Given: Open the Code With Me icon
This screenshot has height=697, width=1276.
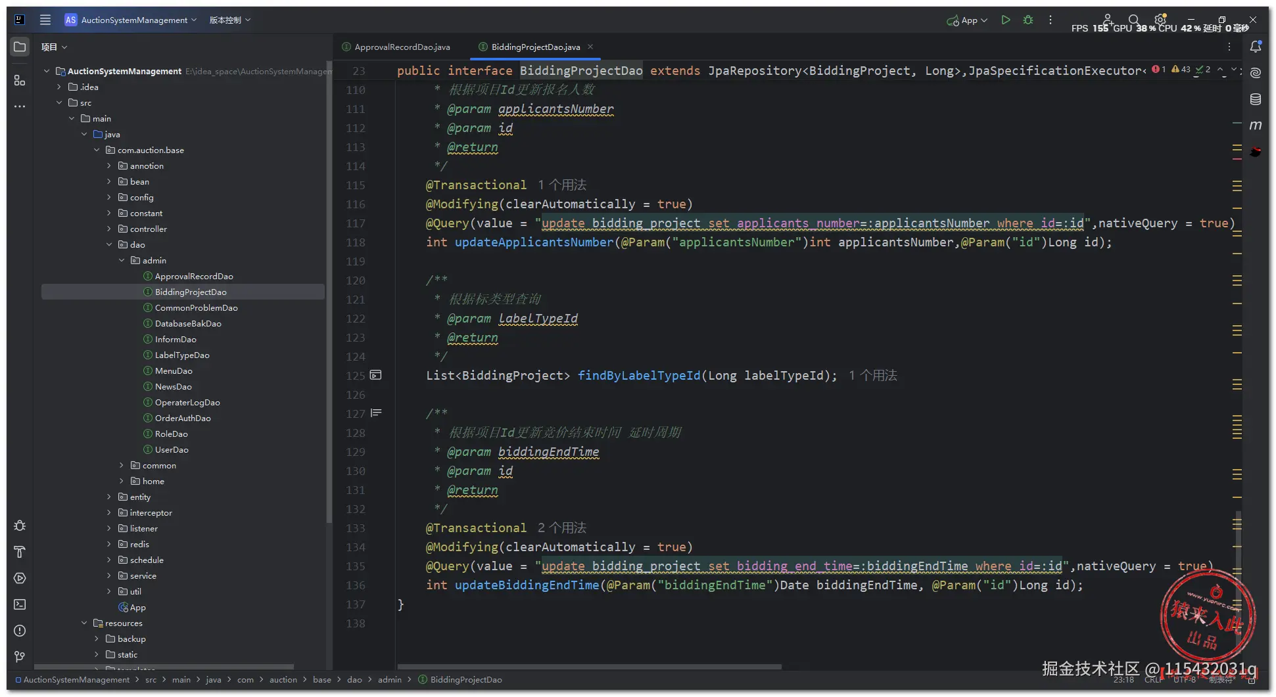Looking at the screenshot, I should pyautogui.click(x=1108, y=19).
